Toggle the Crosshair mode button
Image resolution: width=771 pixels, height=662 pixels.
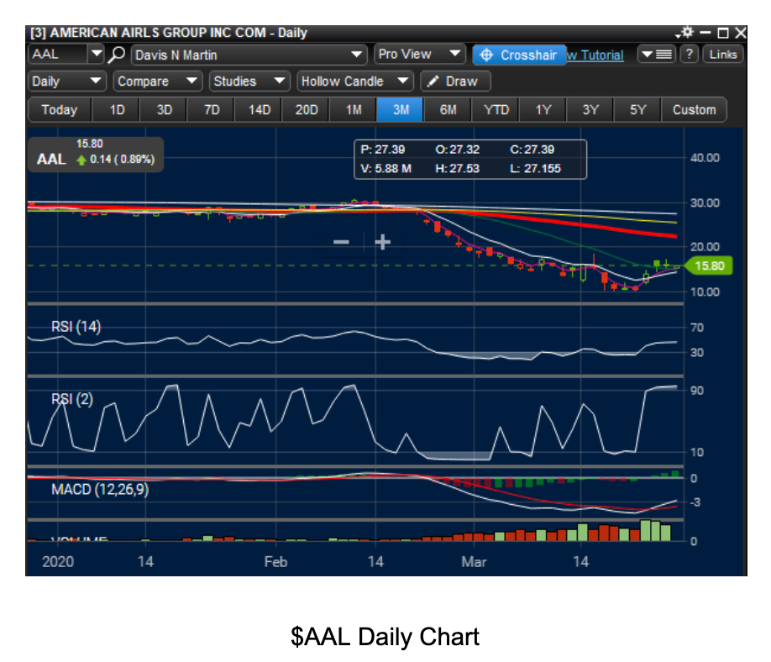pyautogui.click(x=519, y=55)
